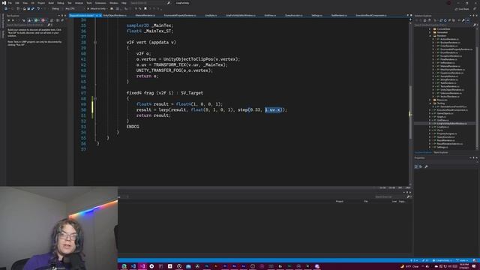480x270 pixels.
Task: Click the Attach to Unity button
Action: pos(97,8)
